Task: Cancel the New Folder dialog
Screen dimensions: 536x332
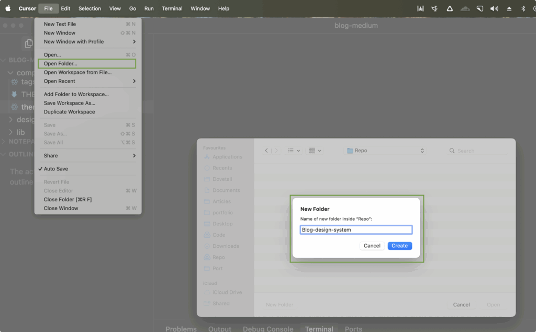Action: (372, 246)
